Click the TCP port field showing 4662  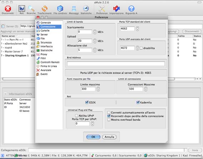point(127,28)
